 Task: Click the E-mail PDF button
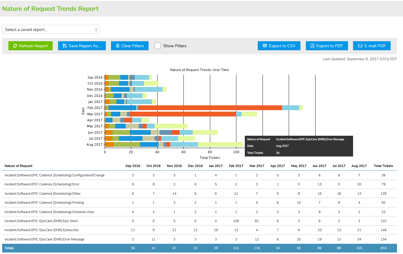(x=372, y=46)
